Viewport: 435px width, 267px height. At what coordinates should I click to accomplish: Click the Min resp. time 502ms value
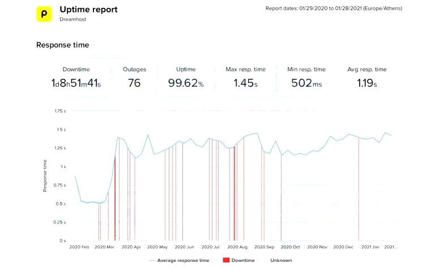[306, 84]
